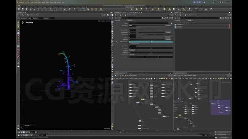Open the Apple menu
The height and width of the screenshot is (139, 248).
pos(18,2)
